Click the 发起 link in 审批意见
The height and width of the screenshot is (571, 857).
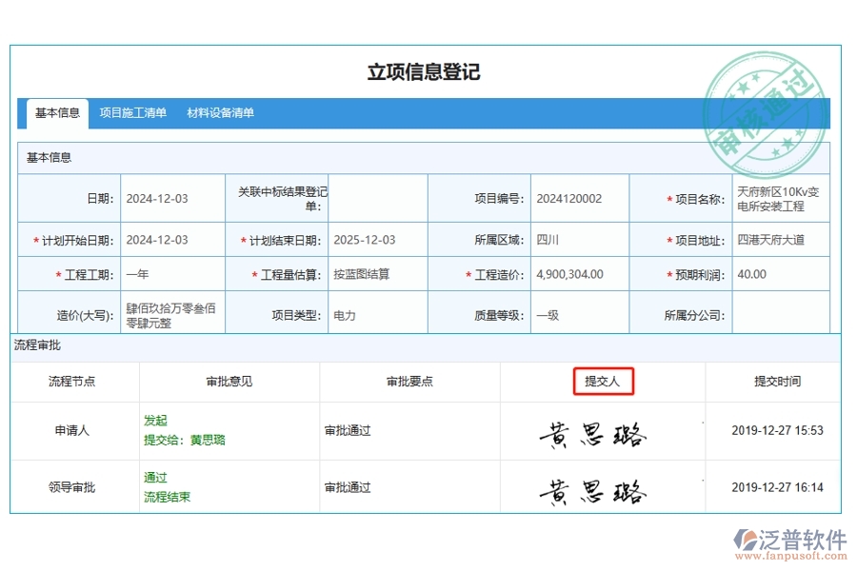coord(156,420)
